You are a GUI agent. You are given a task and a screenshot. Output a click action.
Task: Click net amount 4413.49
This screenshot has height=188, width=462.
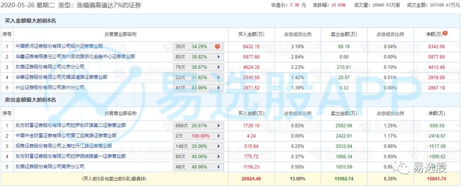coord(436,67)
